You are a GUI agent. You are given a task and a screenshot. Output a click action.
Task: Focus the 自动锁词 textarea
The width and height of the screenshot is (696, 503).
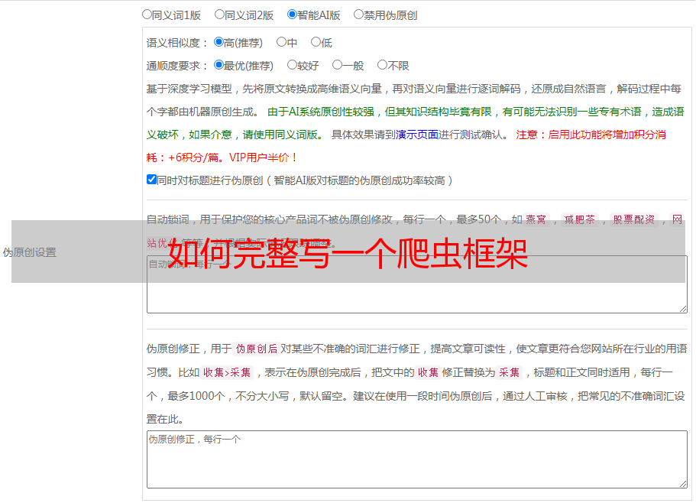pyautogui.click(x=417, y=284)
